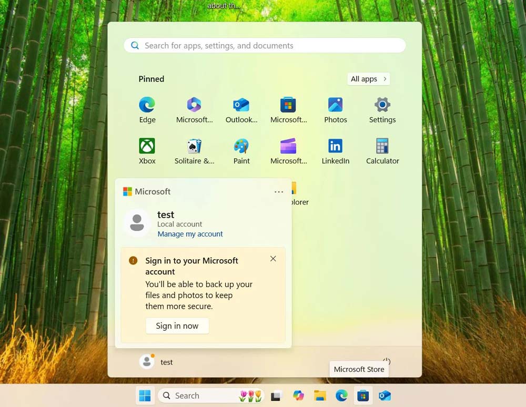The width and height of the screenshot is (526, 407).
Task: Open the LinkedIn pinned app
Action: (335, 147)
